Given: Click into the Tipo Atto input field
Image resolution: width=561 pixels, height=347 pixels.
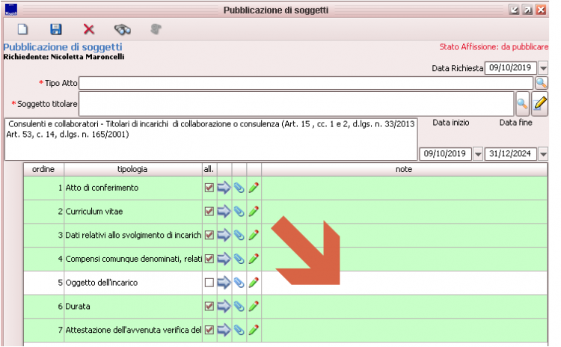Looking at the screenshot, I should pyautogui.click(x=305, y=83).
